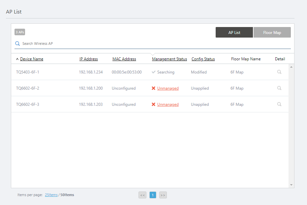This screenshot has height=205, width=307.
Task: Open detail magnifier for TQ6602-6F-3
Action: pyautogui.click(x=279, y=104)
